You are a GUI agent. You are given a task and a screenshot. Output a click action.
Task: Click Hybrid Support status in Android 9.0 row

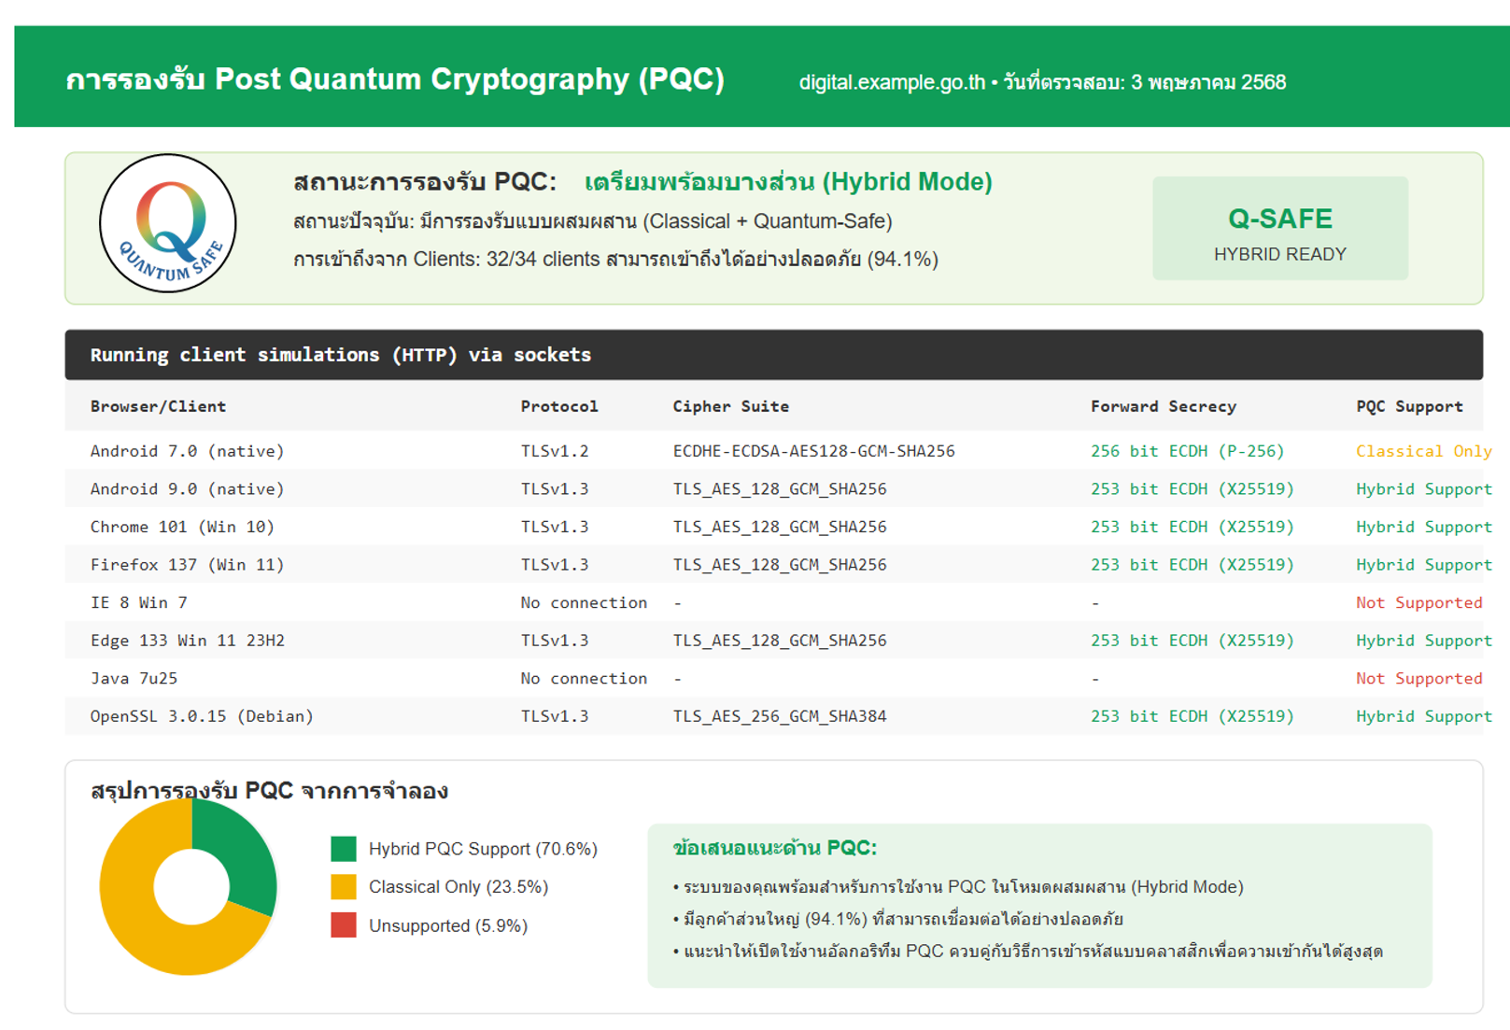[1423, 488]
